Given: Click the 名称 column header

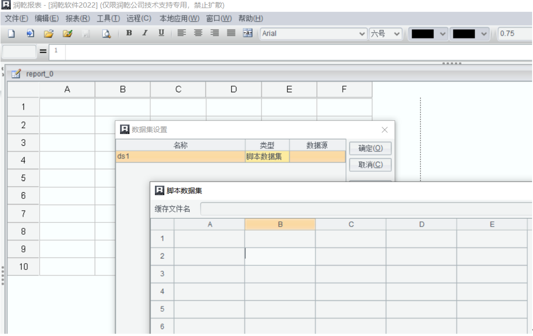Looking at the screenshot, I should pos(181,145).
